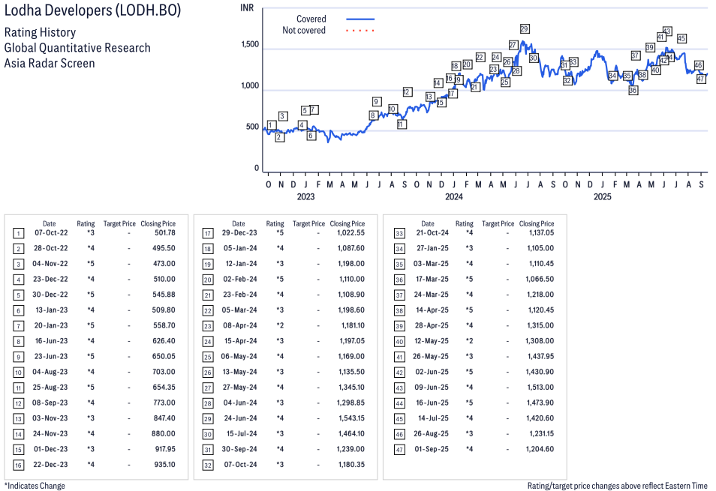Click the date 04-Nov-22
Image resolution: width=716 pixels, height=491 pixels.
pyautogui.click(x=50, y=264)
